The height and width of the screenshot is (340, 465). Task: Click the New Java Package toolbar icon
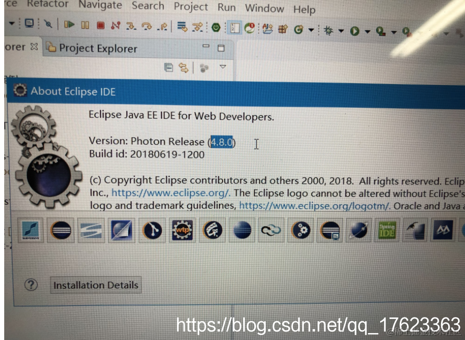[283, 29]
